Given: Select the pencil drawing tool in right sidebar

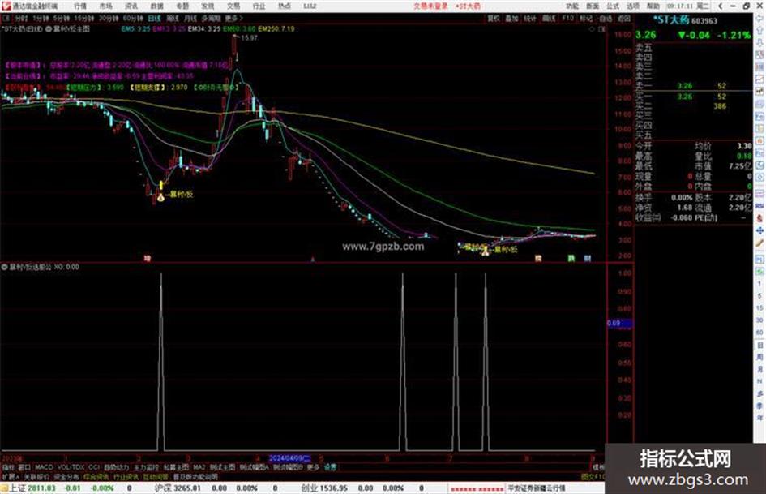Looking at the screenshot, I should [760, 243].
